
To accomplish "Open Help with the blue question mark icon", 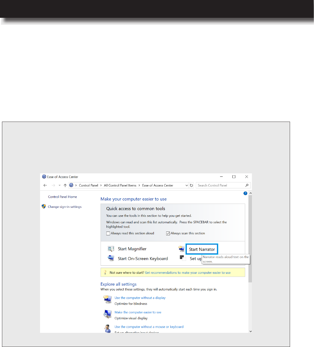I will click(x=245, y=193).
